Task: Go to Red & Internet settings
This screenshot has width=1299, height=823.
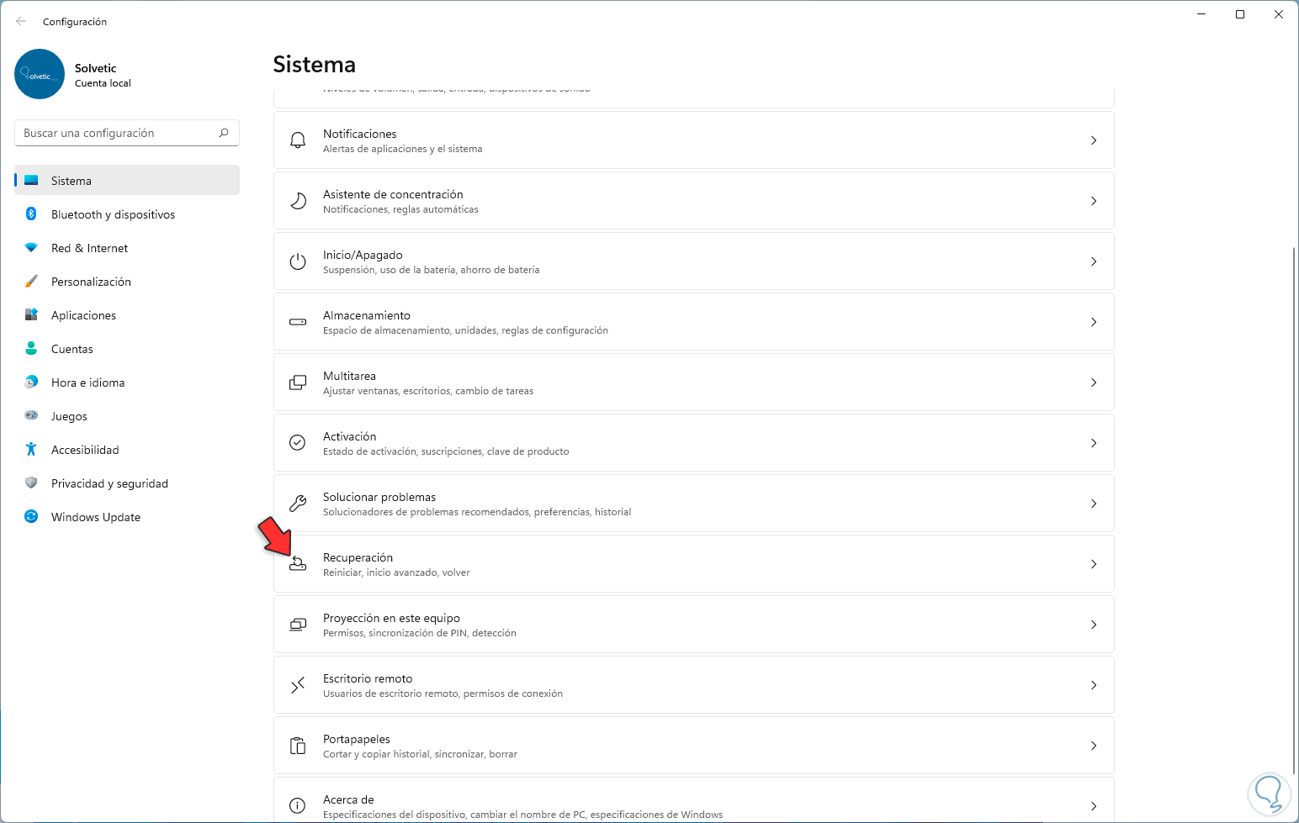Action: tap(89, 248)
